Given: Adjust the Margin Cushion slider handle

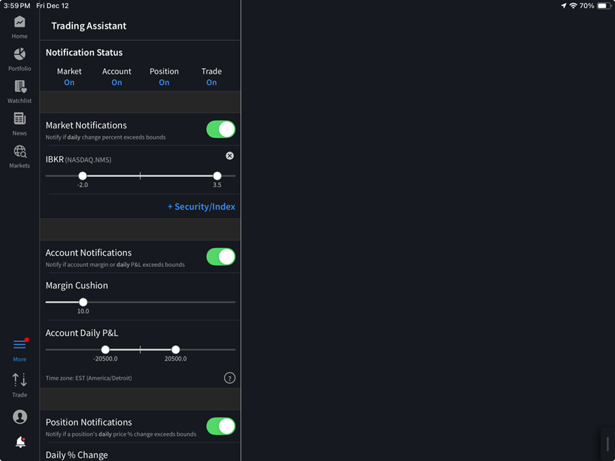Looking at the screenshot, I should [x=83, y=302].
